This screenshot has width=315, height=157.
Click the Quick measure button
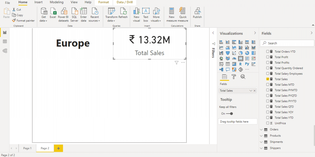tap(183, 15)
